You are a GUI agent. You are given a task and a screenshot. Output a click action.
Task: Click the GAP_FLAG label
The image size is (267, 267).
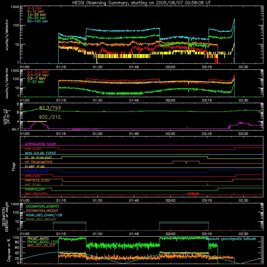33,149
